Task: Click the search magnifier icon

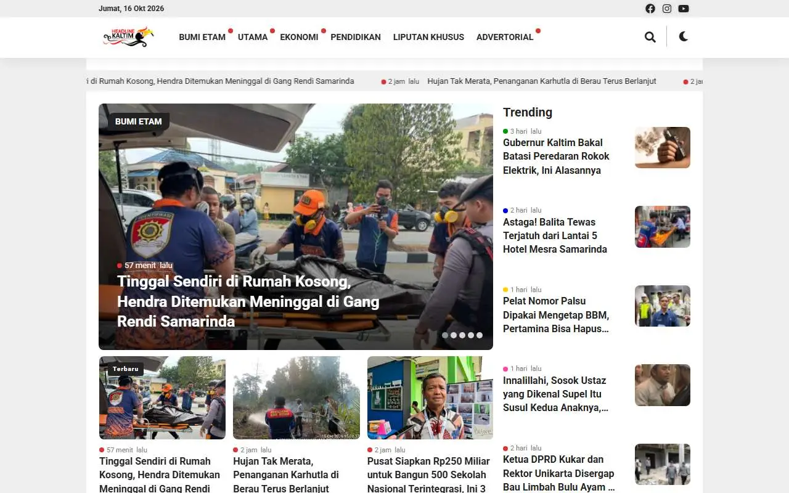Action: (x=650, y=37)
